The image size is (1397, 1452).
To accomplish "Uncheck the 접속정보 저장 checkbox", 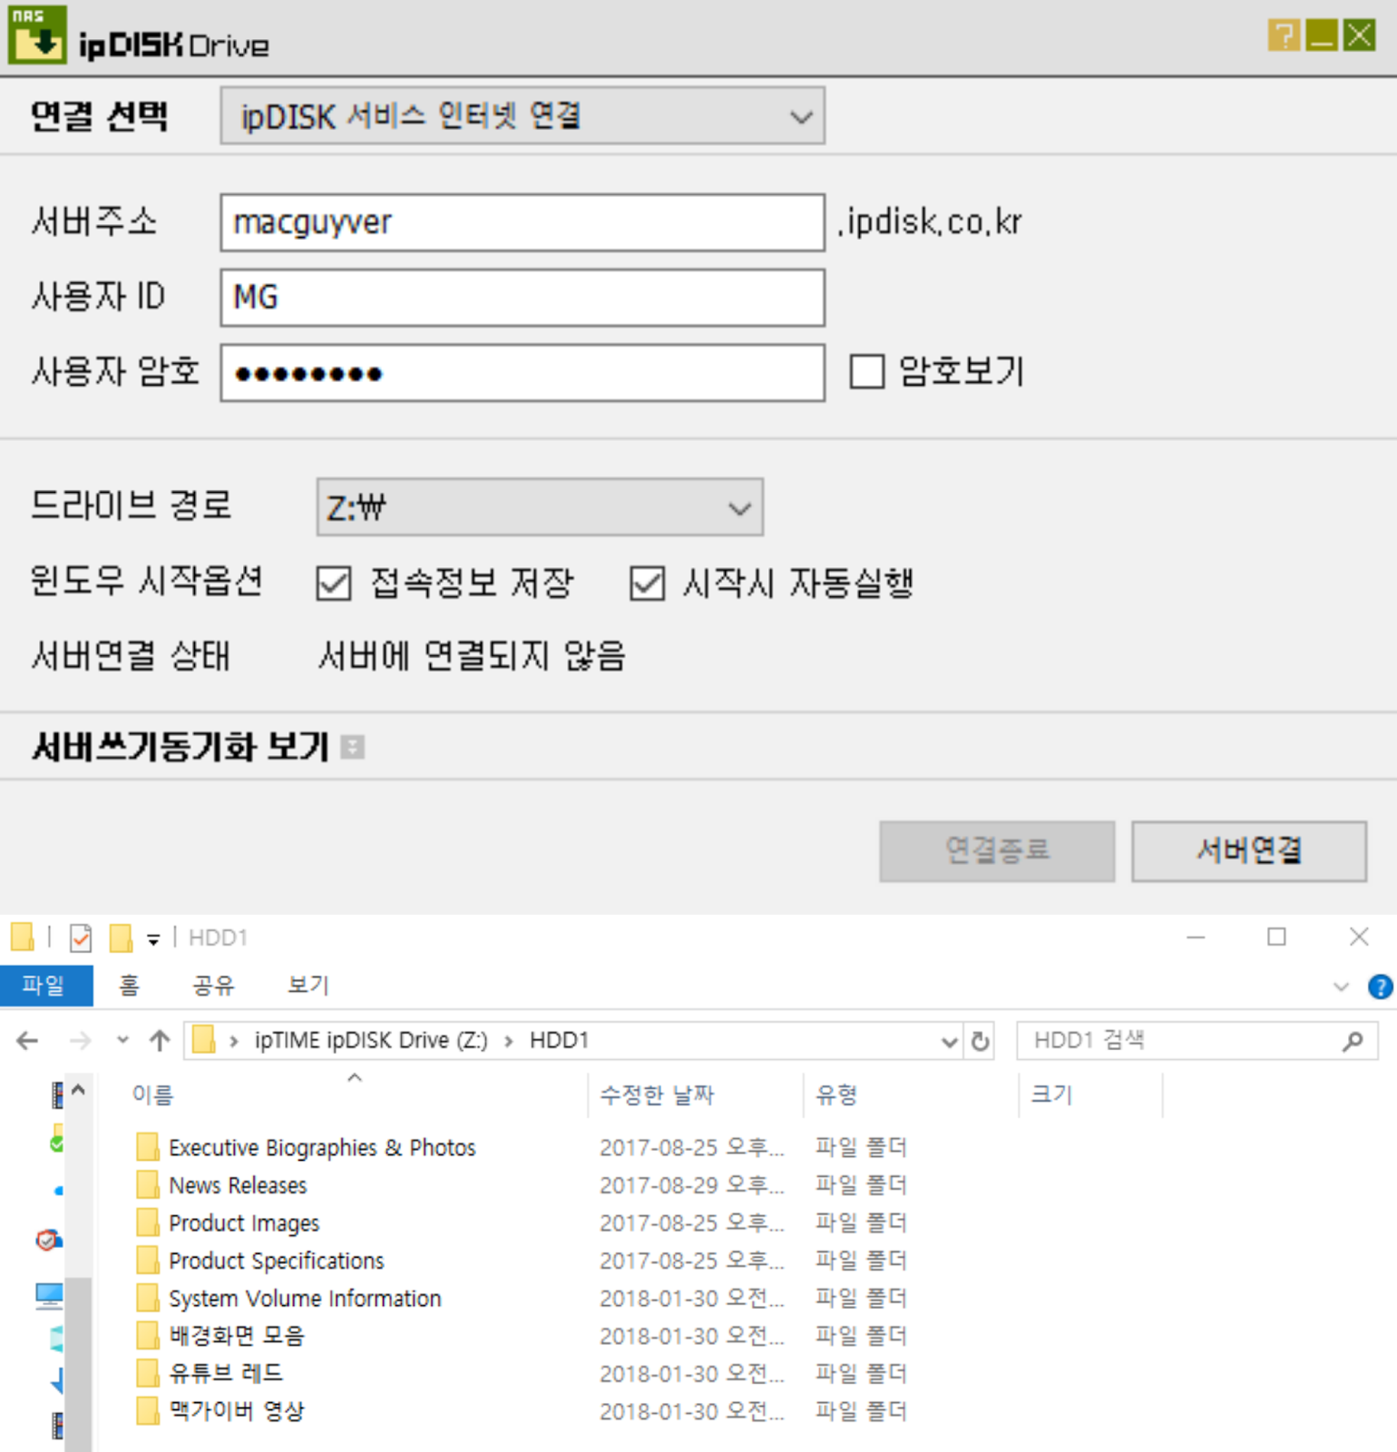I will pos(334,584).
